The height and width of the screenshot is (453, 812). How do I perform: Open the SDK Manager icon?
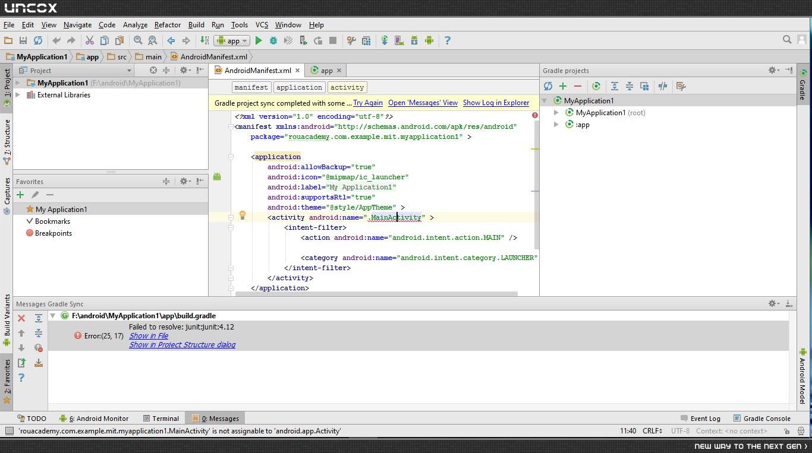pyautogui.click(x=414, y=40)
